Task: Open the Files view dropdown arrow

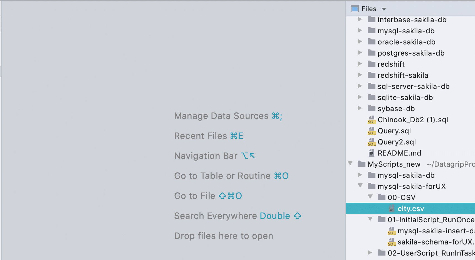Action: tap(384, 9)
